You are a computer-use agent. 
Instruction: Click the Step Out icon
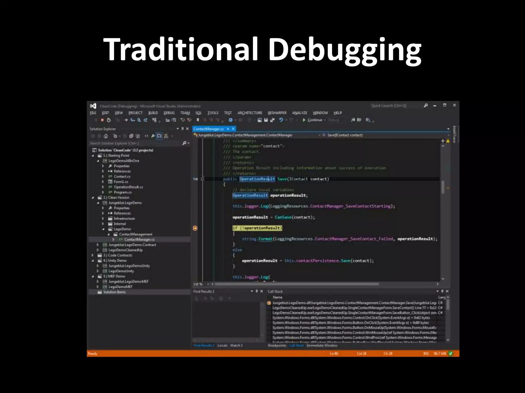click(x=145, y=120)
